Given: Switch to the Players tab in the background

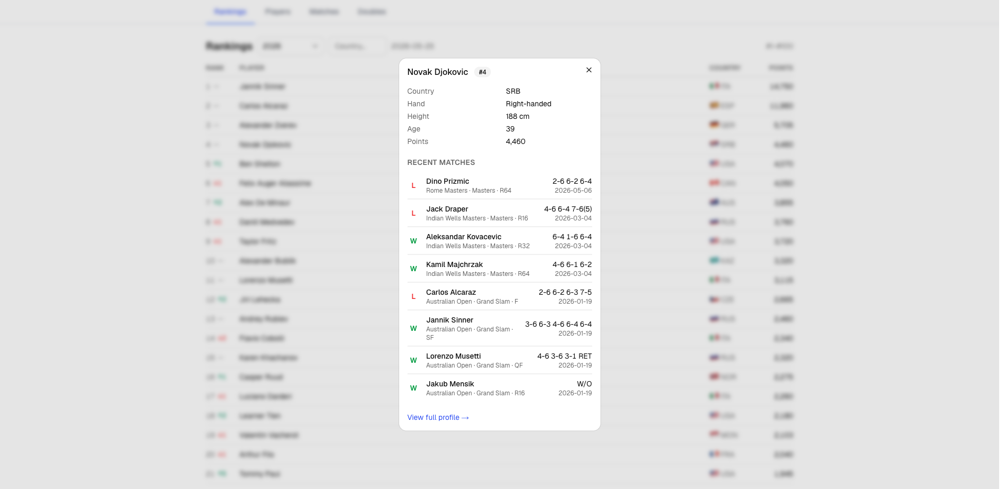Looking at the screenshot, I should click(278, 12).
